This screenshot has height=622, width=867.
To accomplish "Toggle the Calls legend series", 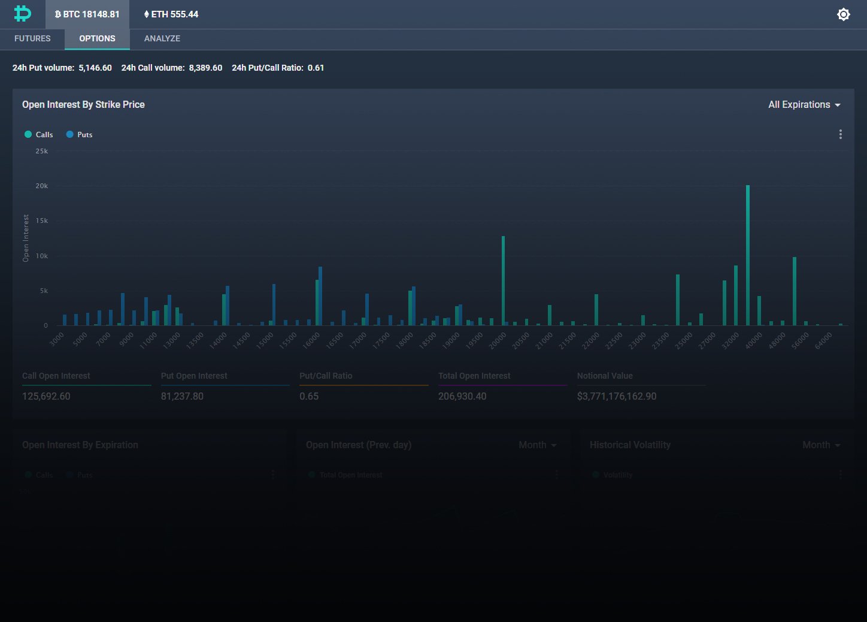I will (39, 135).
